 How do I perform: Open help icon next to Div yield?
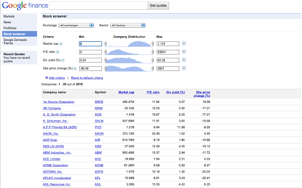pyautogui.click(x=62, y=60)
